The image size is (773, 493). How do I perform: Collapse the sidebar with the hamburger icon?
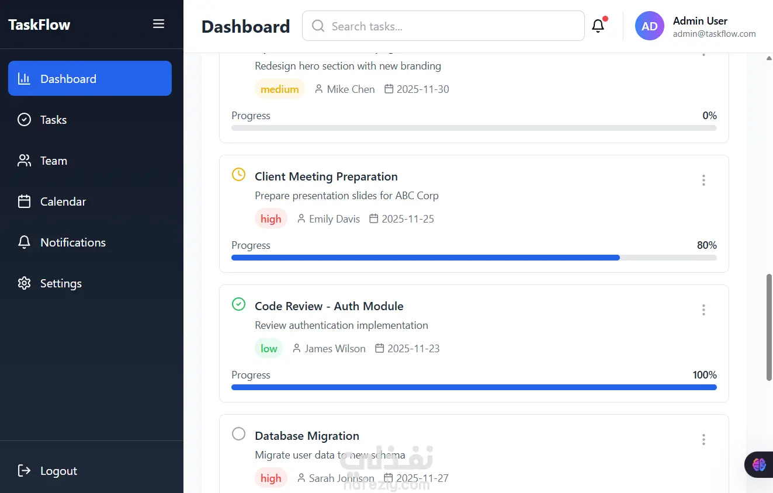pos(158,24)
